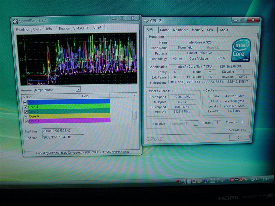The width and height of the screenshot is (275, 206).
Task: Open the IME pad toolbox icon
Action: pyautogui.click(x=194, y=181)
